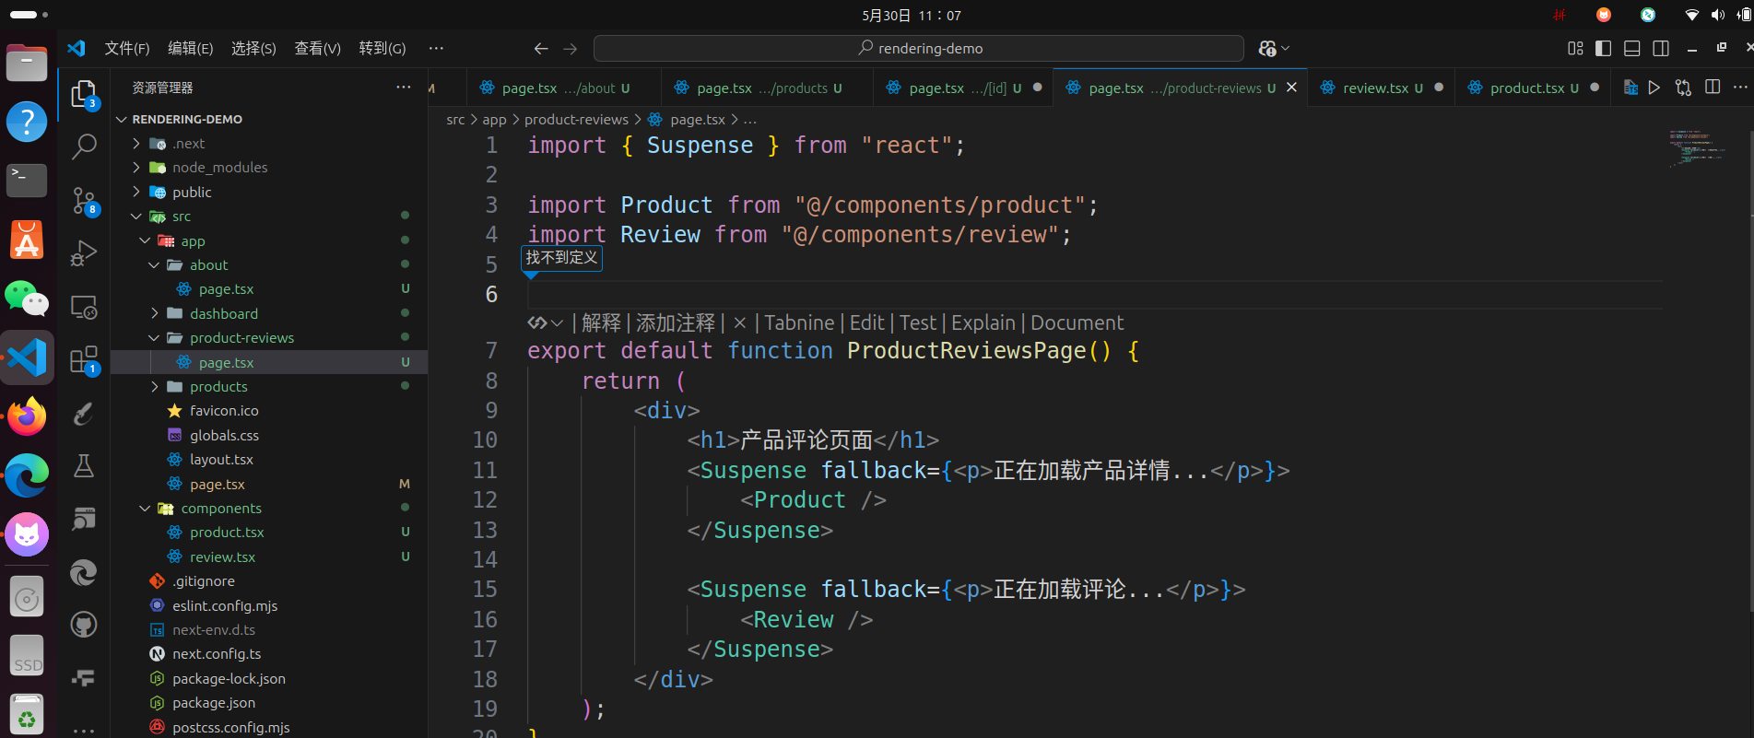Viewport: 1754px width, 738px height.
Task: Click the rendering-demo command center search box
Action: click(919, 49)
